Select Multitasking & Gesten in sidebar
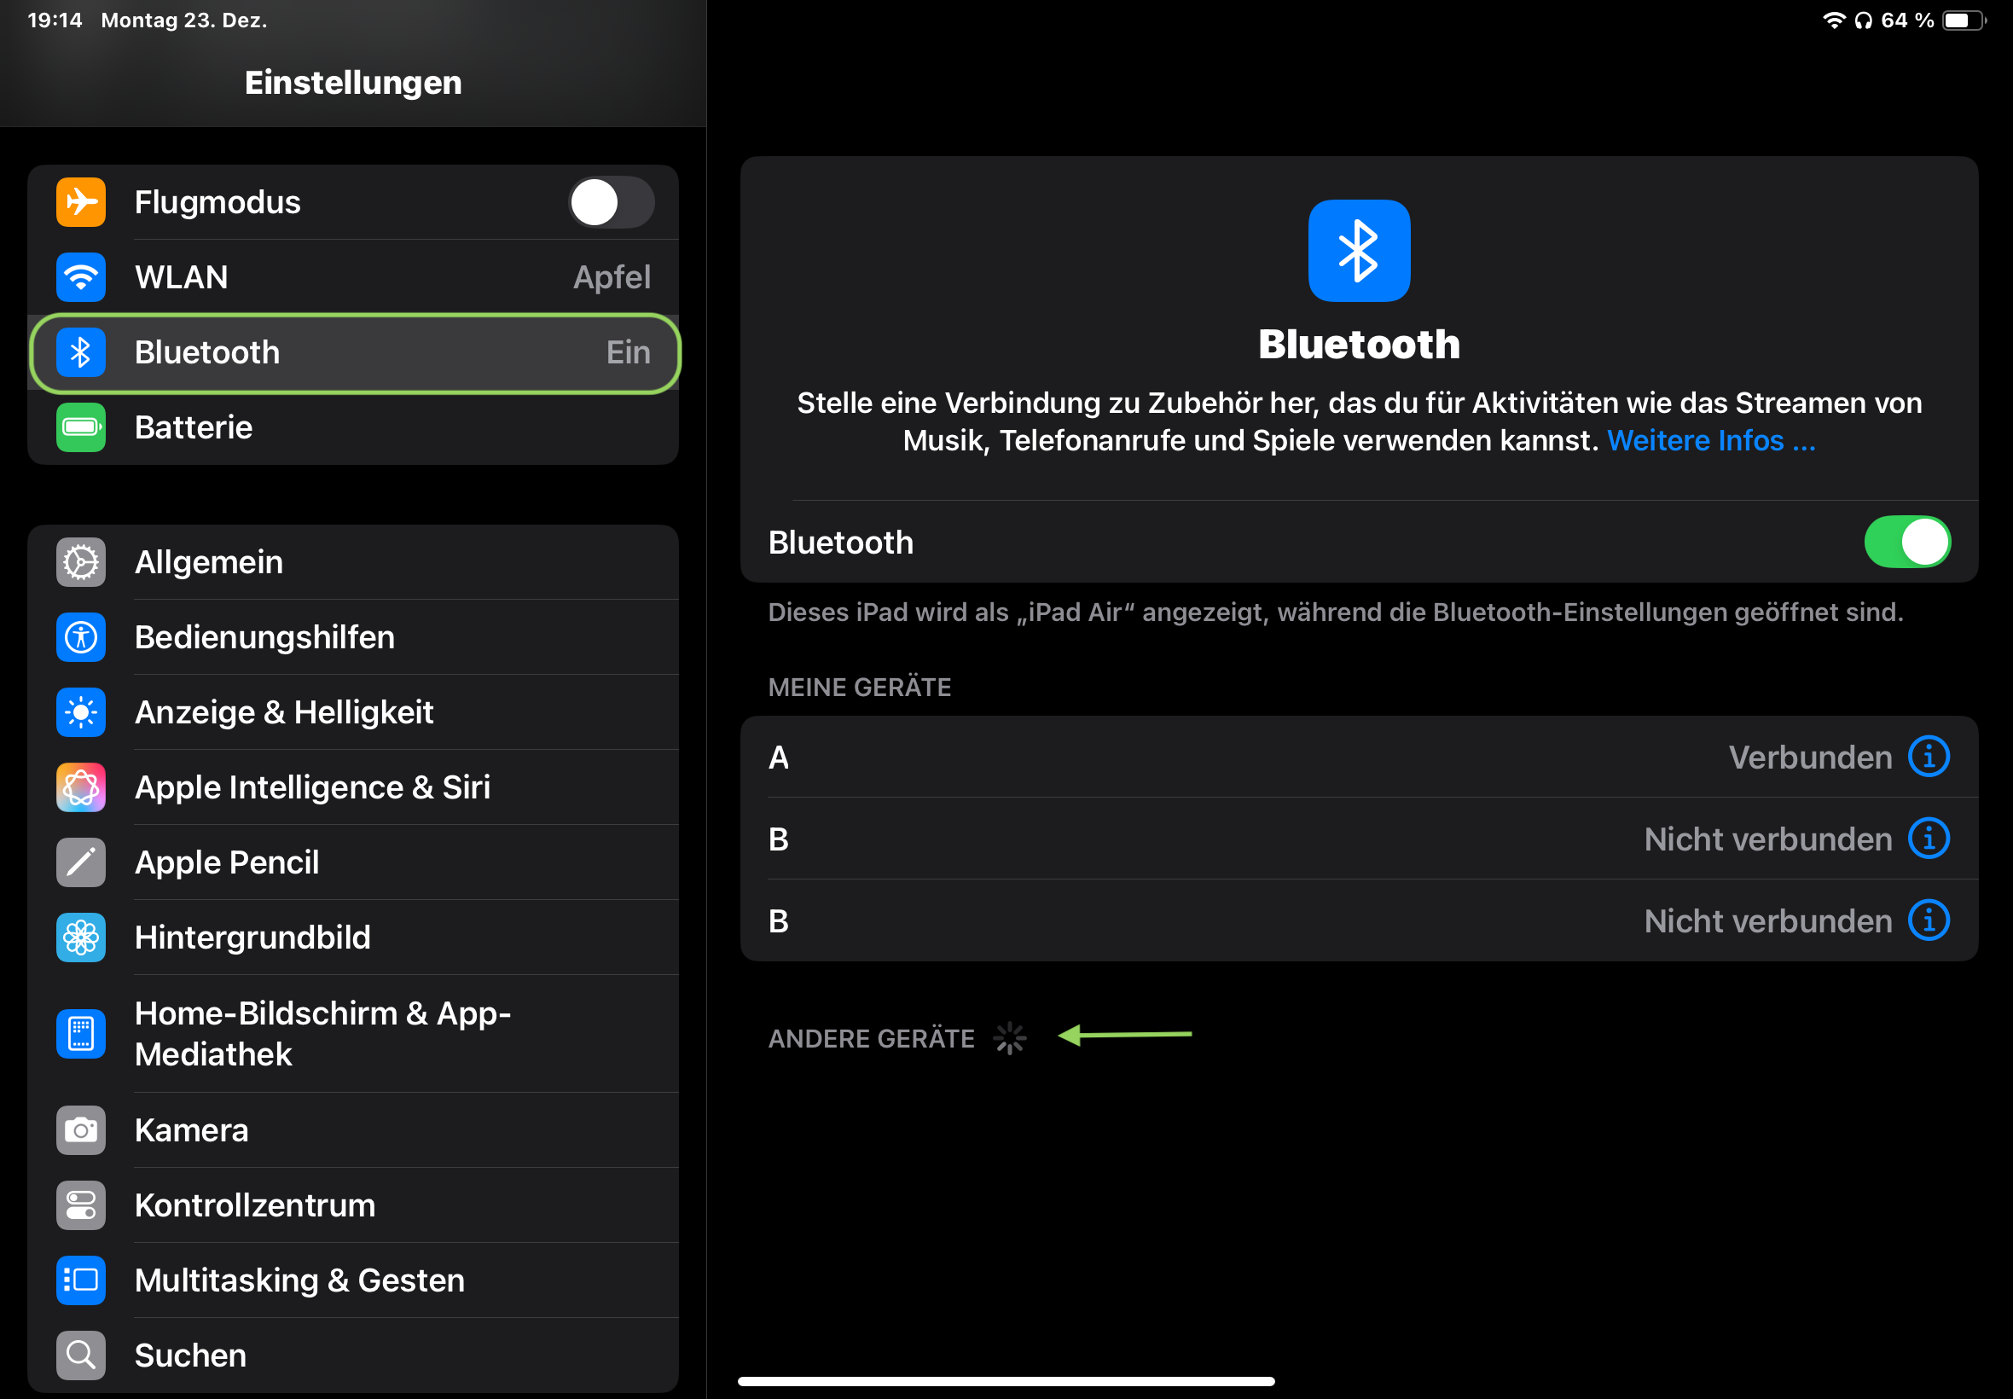Viewport: 2013px width, 1399px height. click(x=299, y=1280)
